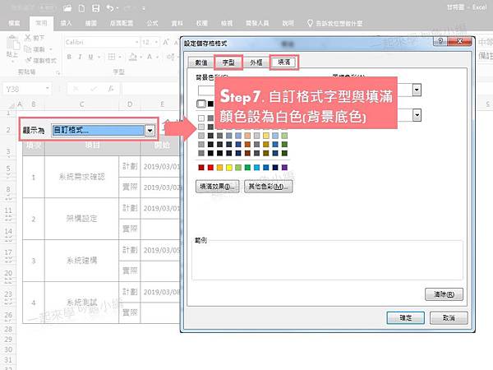This screenshot has height=370, width=493.
Task: Click the 架構設定 cell
Action: click(81, 219)
